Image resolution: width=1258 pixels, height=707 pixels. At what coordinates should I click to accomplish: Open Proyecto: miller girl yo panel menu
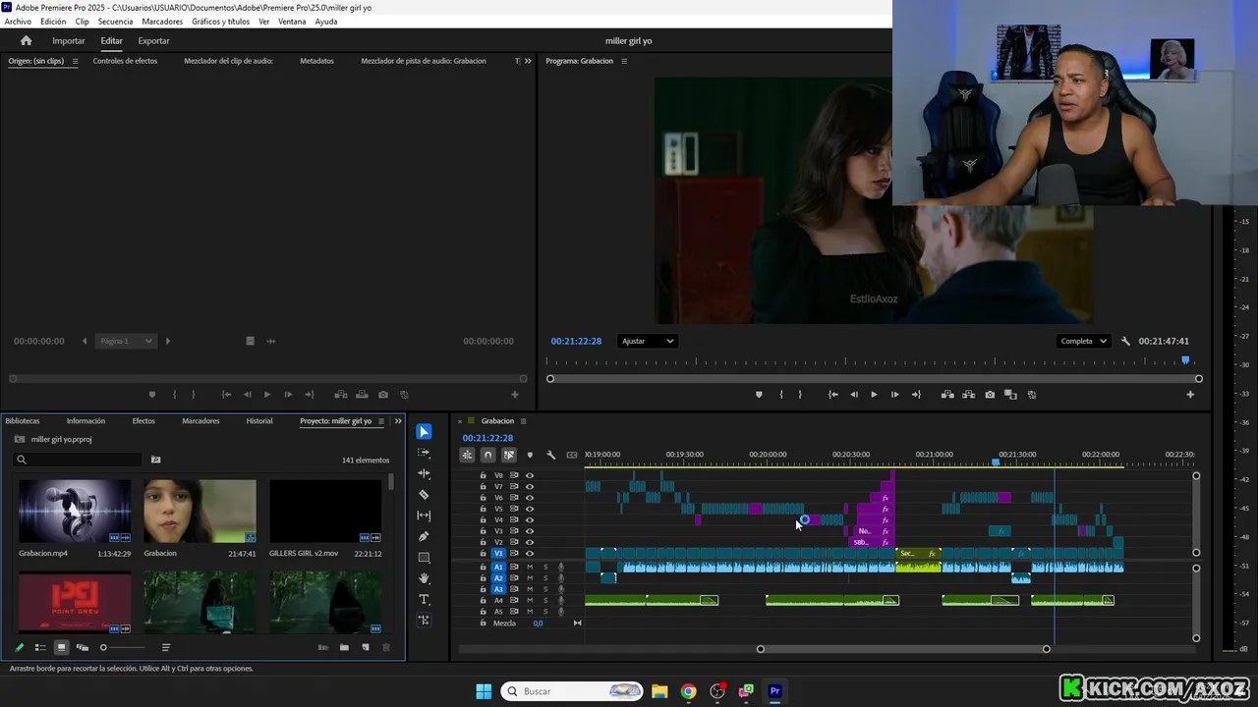381,421
